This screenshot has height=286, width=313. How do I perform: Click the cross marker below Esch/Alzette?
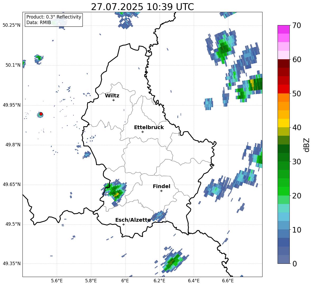[123, 224]
